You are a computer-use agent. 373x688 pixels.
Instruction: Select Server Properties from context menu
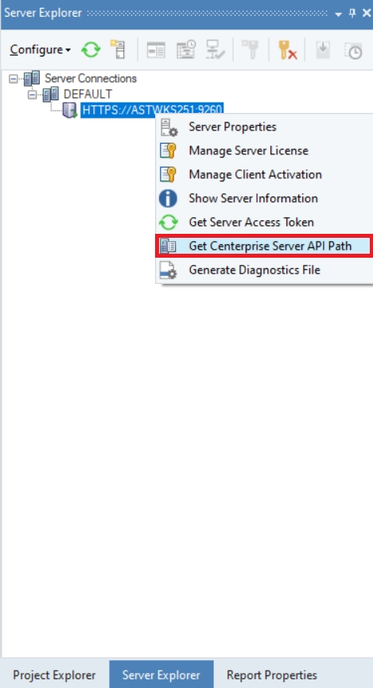[x=264, y=127]
